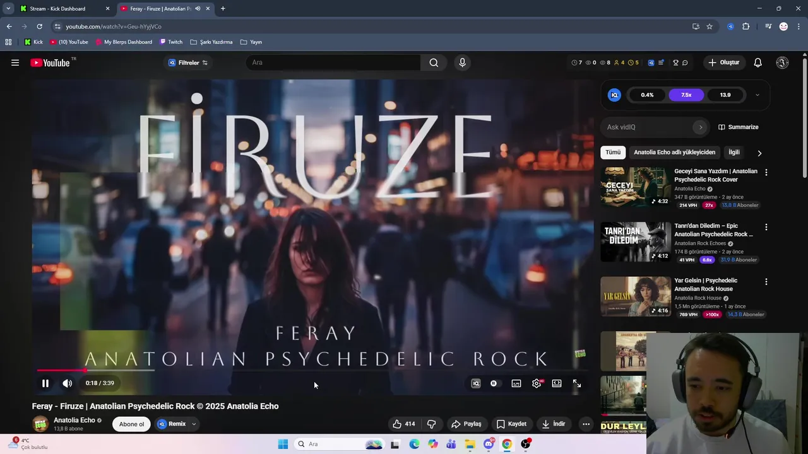Click the vidIQ list icon with blue dot

click(x=661, y=62)
